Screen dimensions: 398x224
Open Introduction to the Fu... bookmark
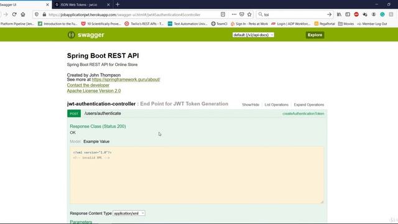tap(58, 24)
